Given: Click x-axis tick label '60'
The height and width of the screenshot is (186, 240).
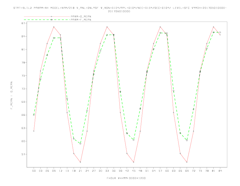Looking at the screenshot, I should click(x=167, y=171).
